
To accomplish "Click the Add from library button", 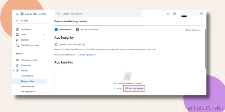I will 134,88.
